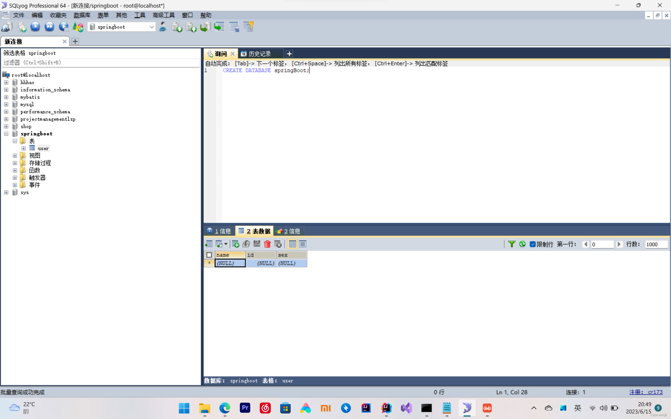Collapse the springboot database tree node
The image size is (671, 419).
6,134
